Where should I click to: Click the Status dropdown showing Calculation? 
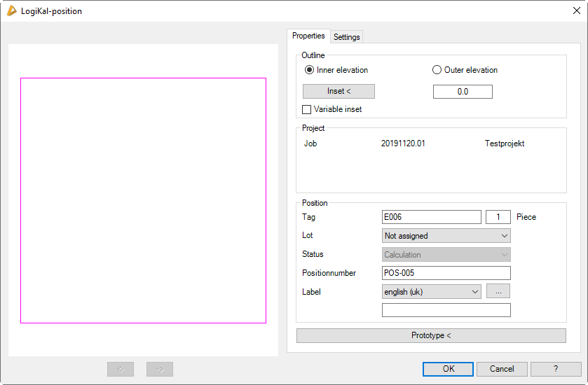[x=446, y=255]
